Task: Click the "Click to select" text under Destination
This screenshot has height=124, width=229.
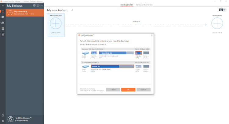Action: [217, 33]
